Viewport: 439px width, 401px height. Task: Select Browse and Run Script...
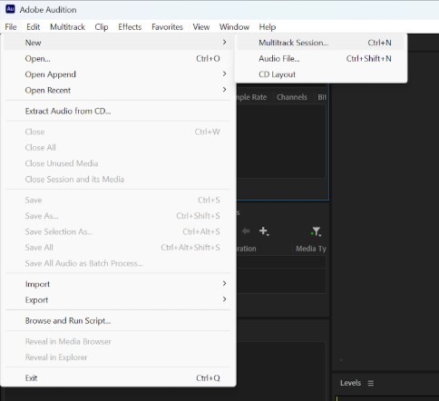(118, 320)
